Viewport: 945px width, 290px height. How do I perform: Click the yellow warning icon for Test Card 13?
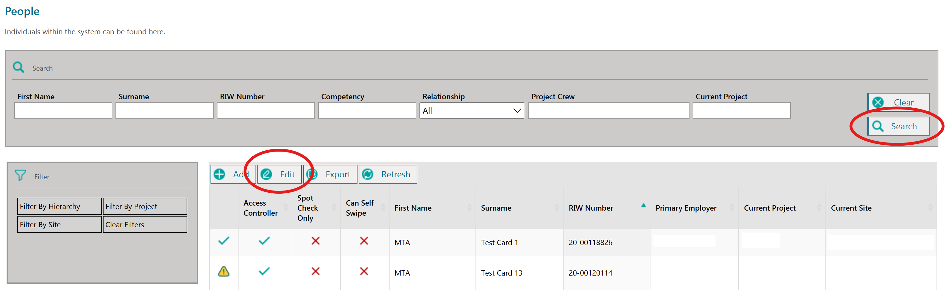point(224,271)
